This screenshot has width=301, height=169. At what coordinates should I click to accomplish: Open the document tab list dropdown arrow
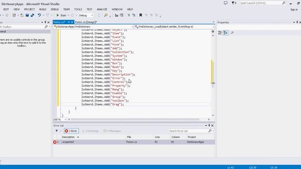pos(213,22)
